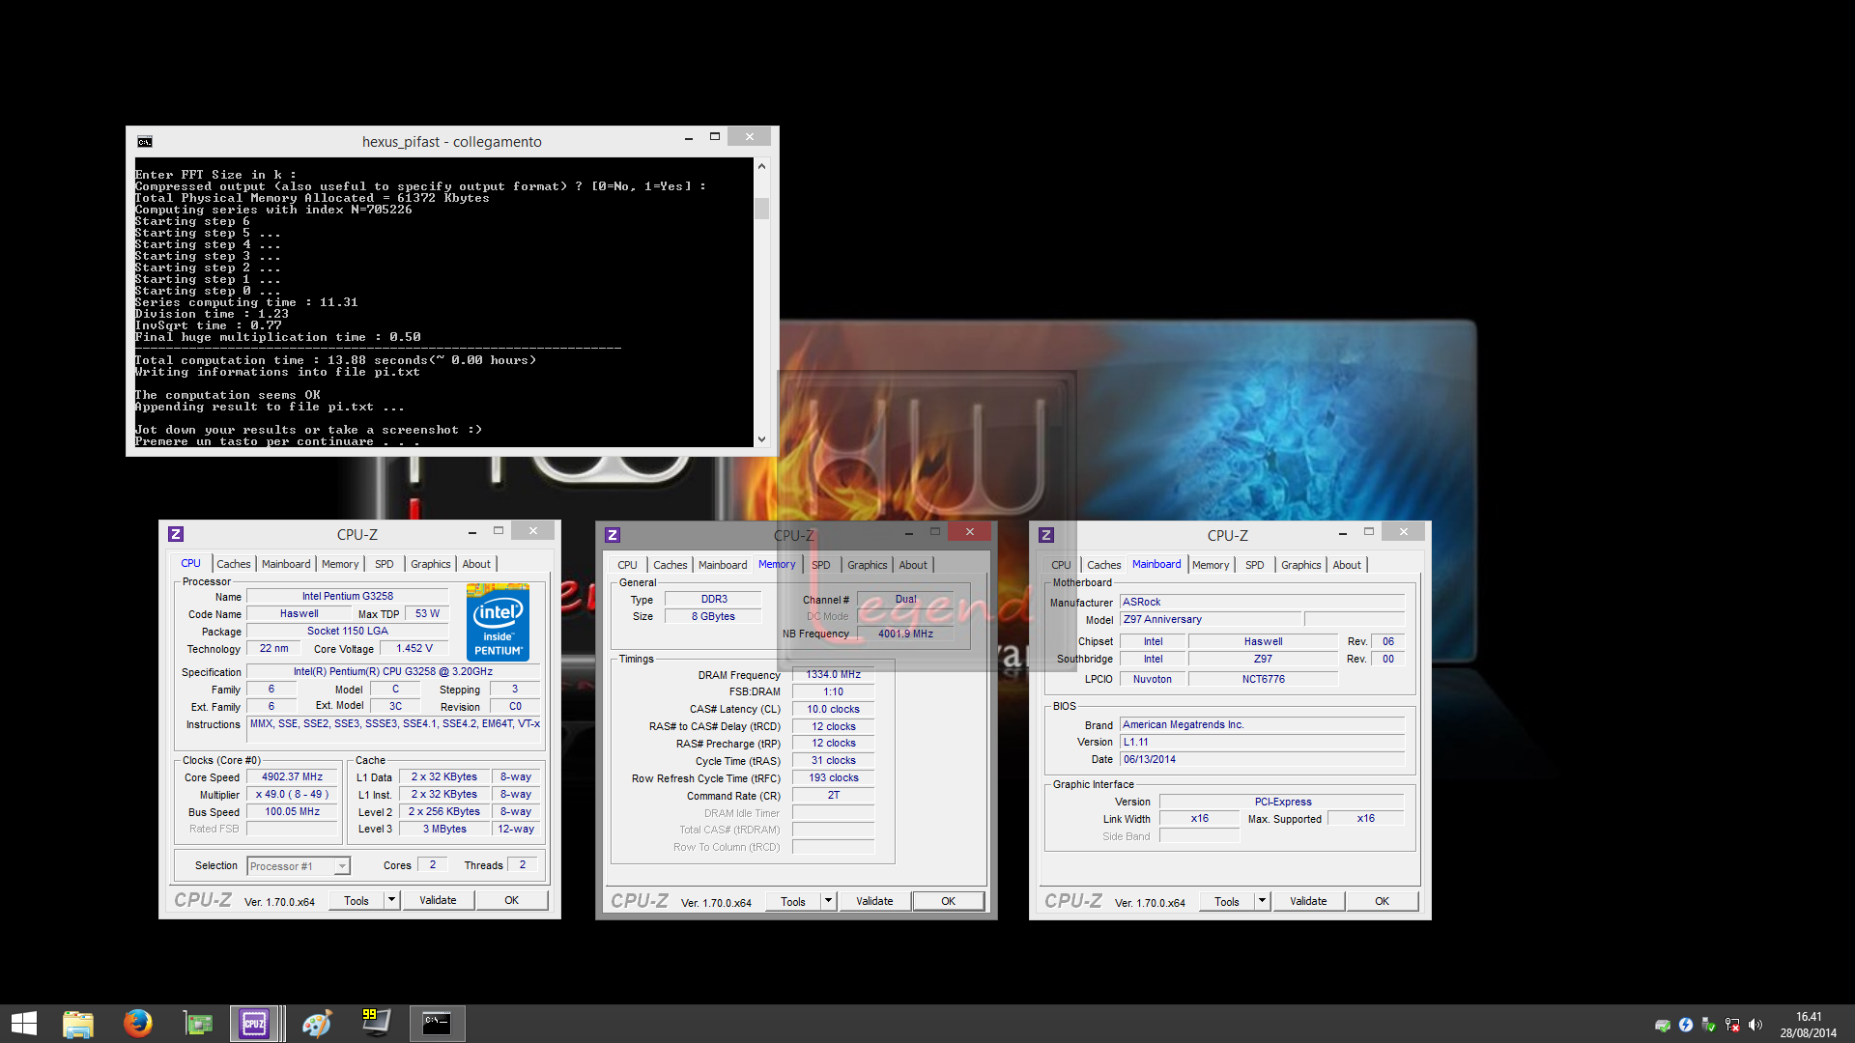1855x1043 pixels.
Task: Open the SPD tab in the middle CPU-Z window
Action: (821, 565)
